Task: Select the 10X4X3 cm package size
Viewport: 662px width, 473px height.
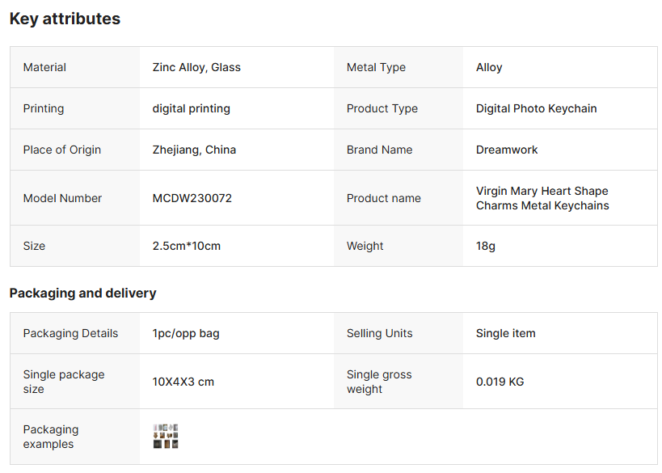Action: 183,382
